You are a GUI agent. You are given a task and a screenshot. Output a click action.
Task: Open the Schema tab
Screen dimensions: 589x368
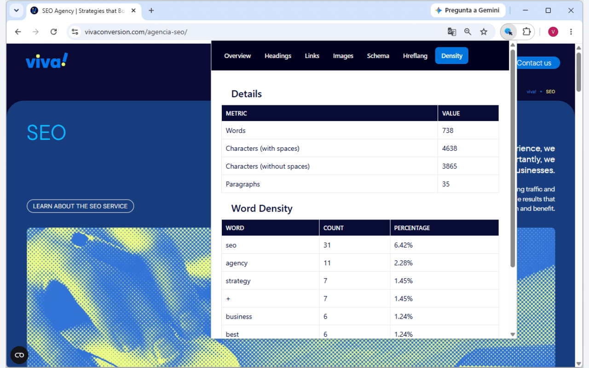[x=378, y=56]
